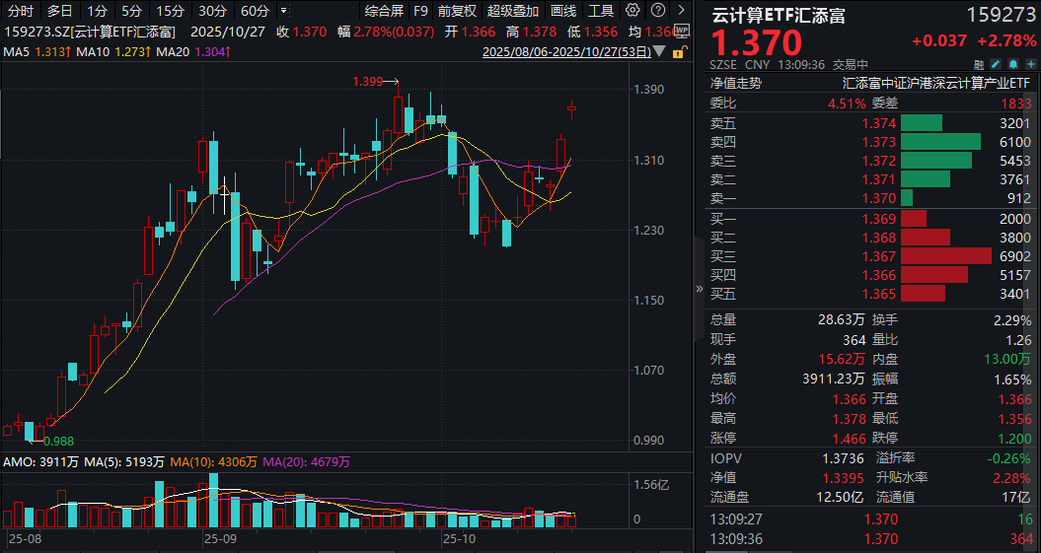Collapse the right quote side panel
Image resolution: width=1041 pixels, height=553 pixels.
[701, 290]
